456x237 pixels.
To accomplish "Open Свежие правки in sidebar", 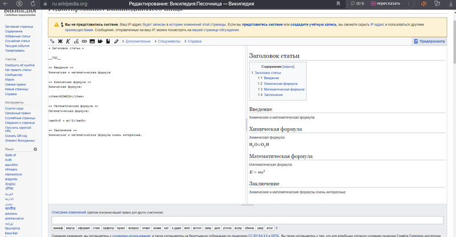I will 15,84.
